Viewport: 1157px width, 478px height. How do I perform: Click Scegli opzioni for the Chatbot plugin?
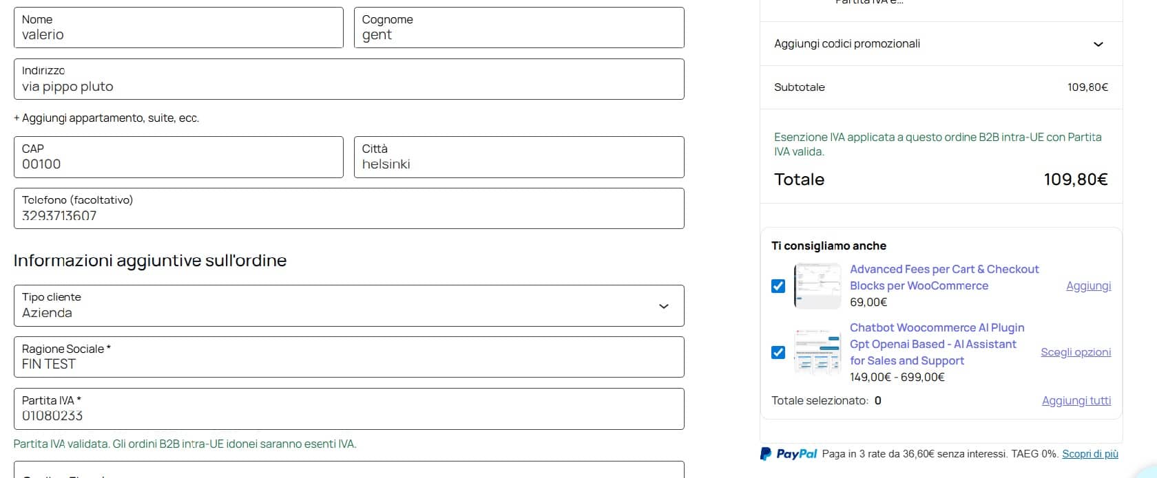(x=1075, y=351)
